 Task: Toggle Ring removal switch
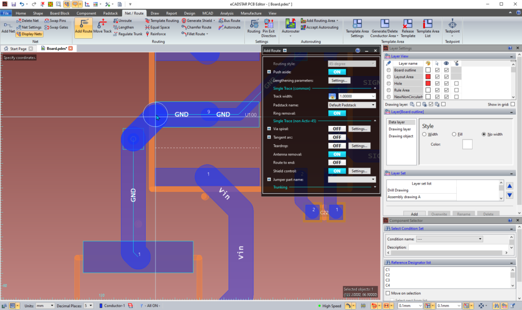[x=337, y=113]
